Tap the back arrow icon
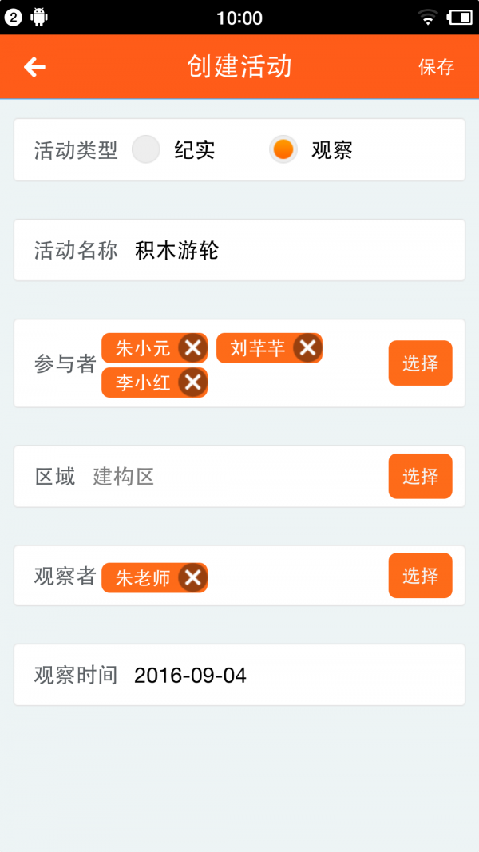Viewport: 479px width, 852px height. tap(34, 67)
